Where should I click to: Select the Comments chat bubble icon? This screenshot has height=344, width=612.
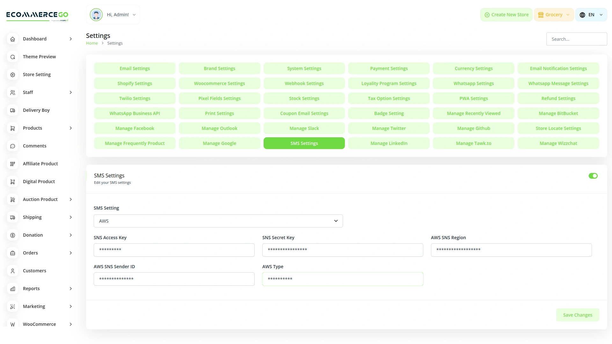[x=12, y=146]
